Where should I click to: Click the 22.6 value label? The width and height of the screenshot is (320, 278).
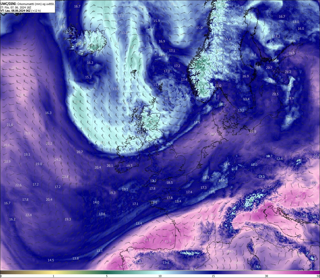18,185
